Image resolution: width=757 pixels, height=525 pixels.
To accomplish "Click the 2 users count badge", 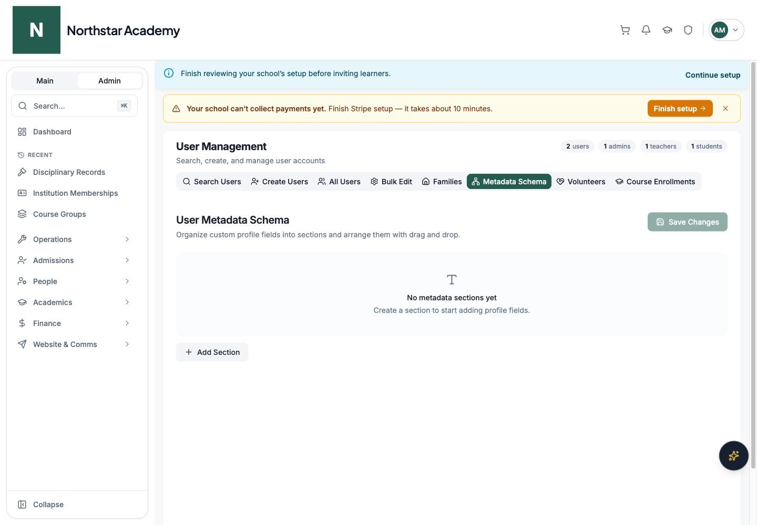I will (x=577, y=146).
